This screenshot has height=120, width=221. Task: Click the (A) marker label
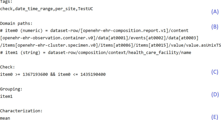coord(215,12)
